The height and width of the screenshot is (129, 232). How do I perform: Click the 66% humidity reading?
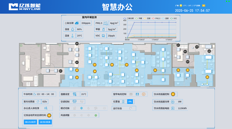[x=79, y=29]
